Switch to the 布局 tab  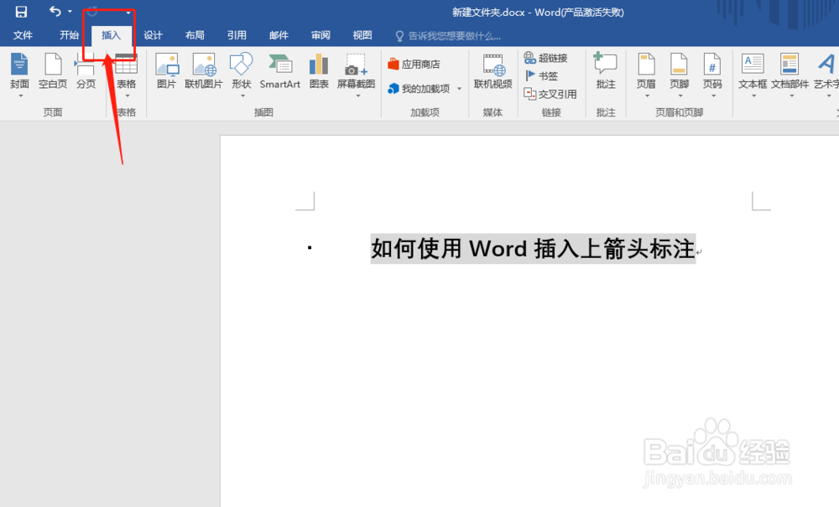(x=195, y=35)
